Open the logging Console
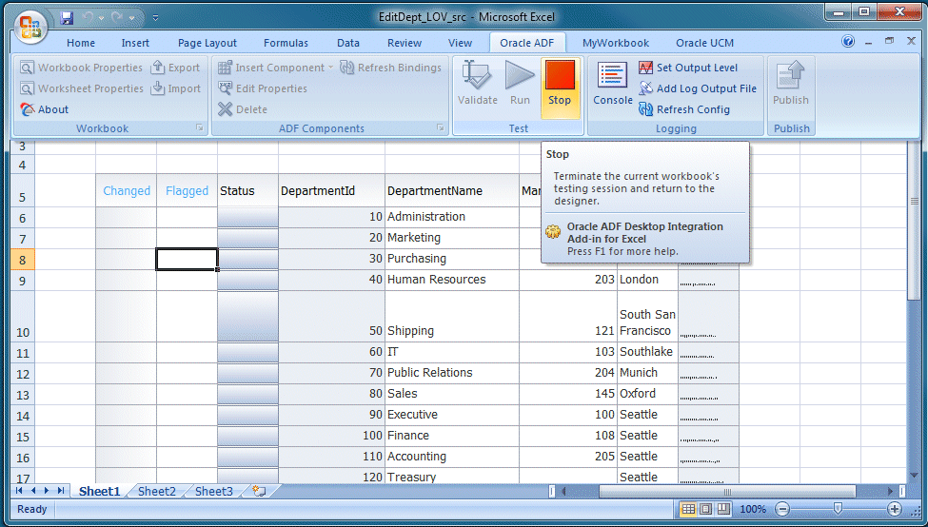Image resolution: width=928 pixels, height=527 pixels. pyautogui.click(x=613, y=84)
